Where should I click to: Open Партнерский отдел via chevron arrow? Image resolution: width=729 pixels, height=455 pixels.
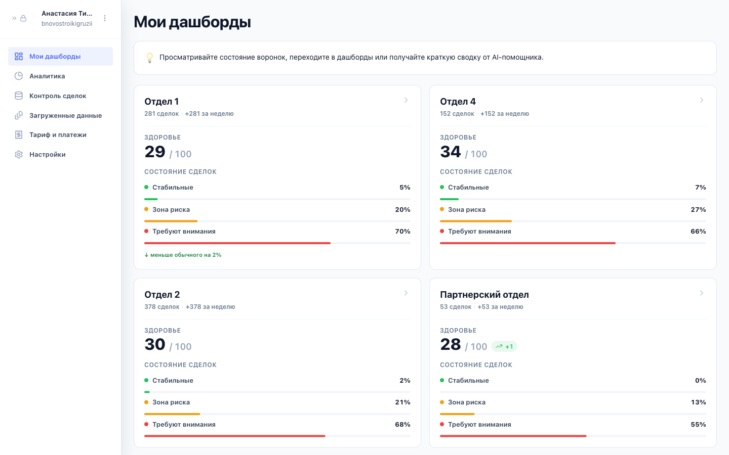pos(702,293)
